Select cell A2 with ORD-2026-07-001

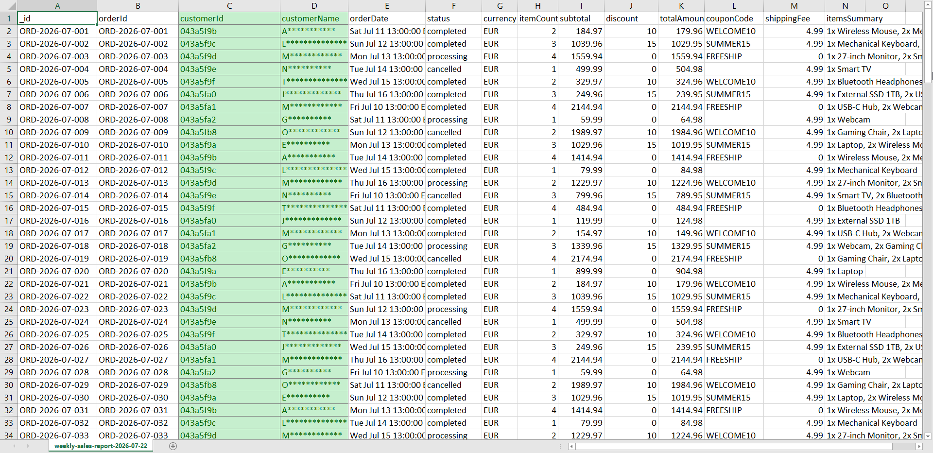[x=57, y=31]
